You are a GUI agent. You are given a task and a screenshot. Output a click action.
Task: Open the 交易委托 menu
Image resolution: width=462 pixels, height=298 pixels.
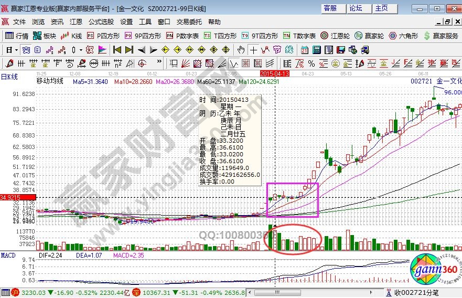(189, 22)
